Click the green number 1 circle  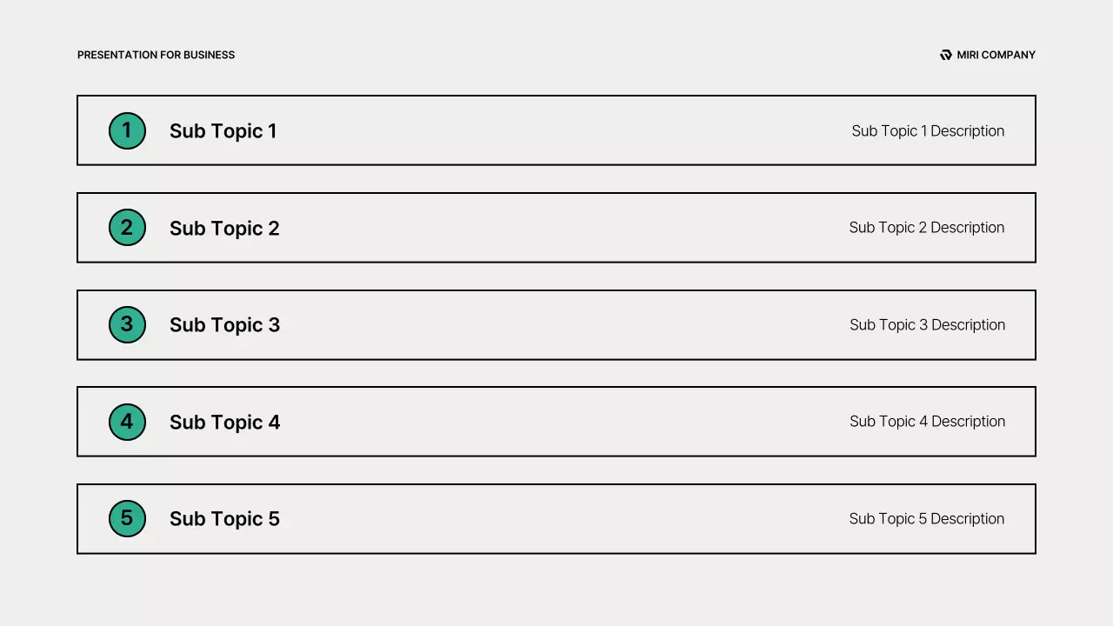[x=127, y=130]
